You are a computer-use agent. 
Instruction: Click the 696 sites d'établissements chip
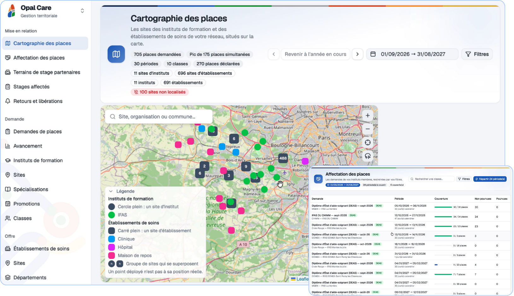point(205,73)
